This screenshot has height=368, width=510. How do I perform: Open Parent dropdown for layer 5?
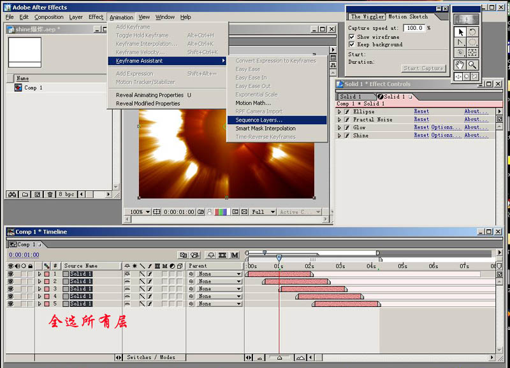point(219,304)
